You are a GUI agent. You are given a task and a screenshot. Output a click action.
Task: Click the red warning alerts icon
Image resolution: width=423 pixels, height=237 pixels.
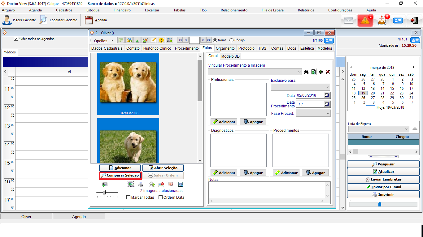pyautogui.click(x=365, y=21)
